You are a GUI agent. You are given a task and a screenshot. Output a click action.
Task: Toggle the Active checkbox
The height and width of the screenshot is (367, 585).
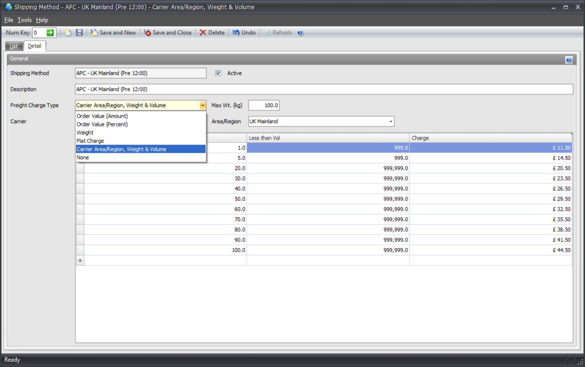pos(218,73)
